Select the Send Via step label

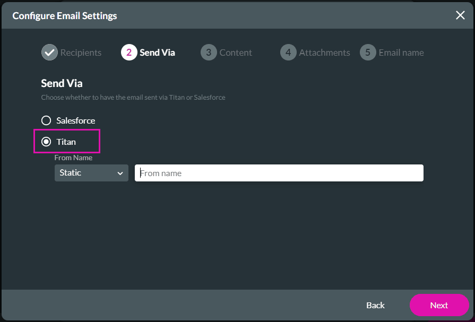click(157, 53)
